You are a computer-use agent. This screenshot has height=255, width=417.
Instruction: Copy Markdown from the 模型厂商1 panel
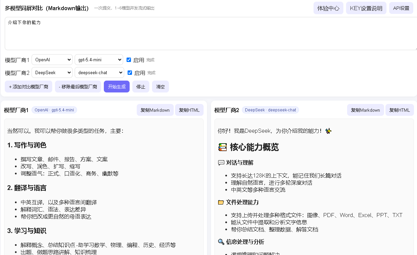click(x=155, y=110)
